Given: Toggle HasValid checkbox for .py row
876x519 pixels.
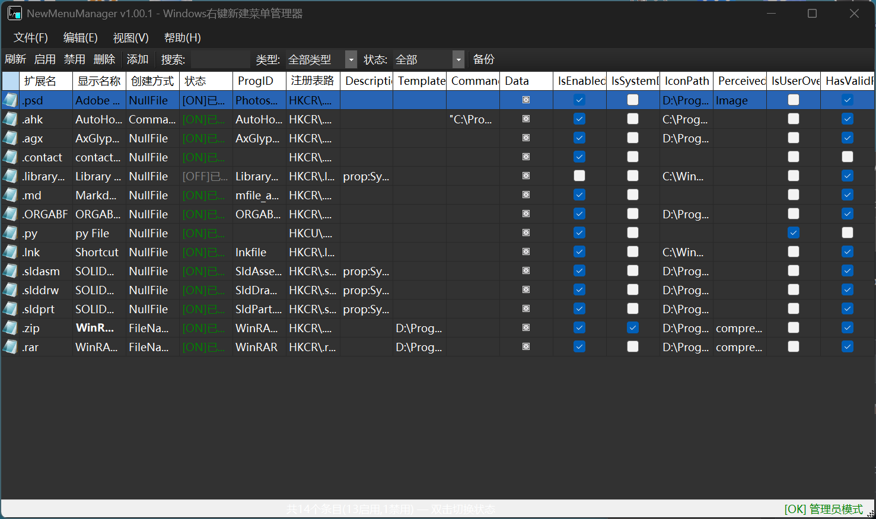Looking at the screenshot, I should (x=848, y=233).
